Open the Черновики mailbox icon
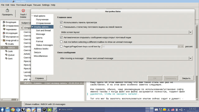This screenshot has height=112, width=199. (4, 29)
